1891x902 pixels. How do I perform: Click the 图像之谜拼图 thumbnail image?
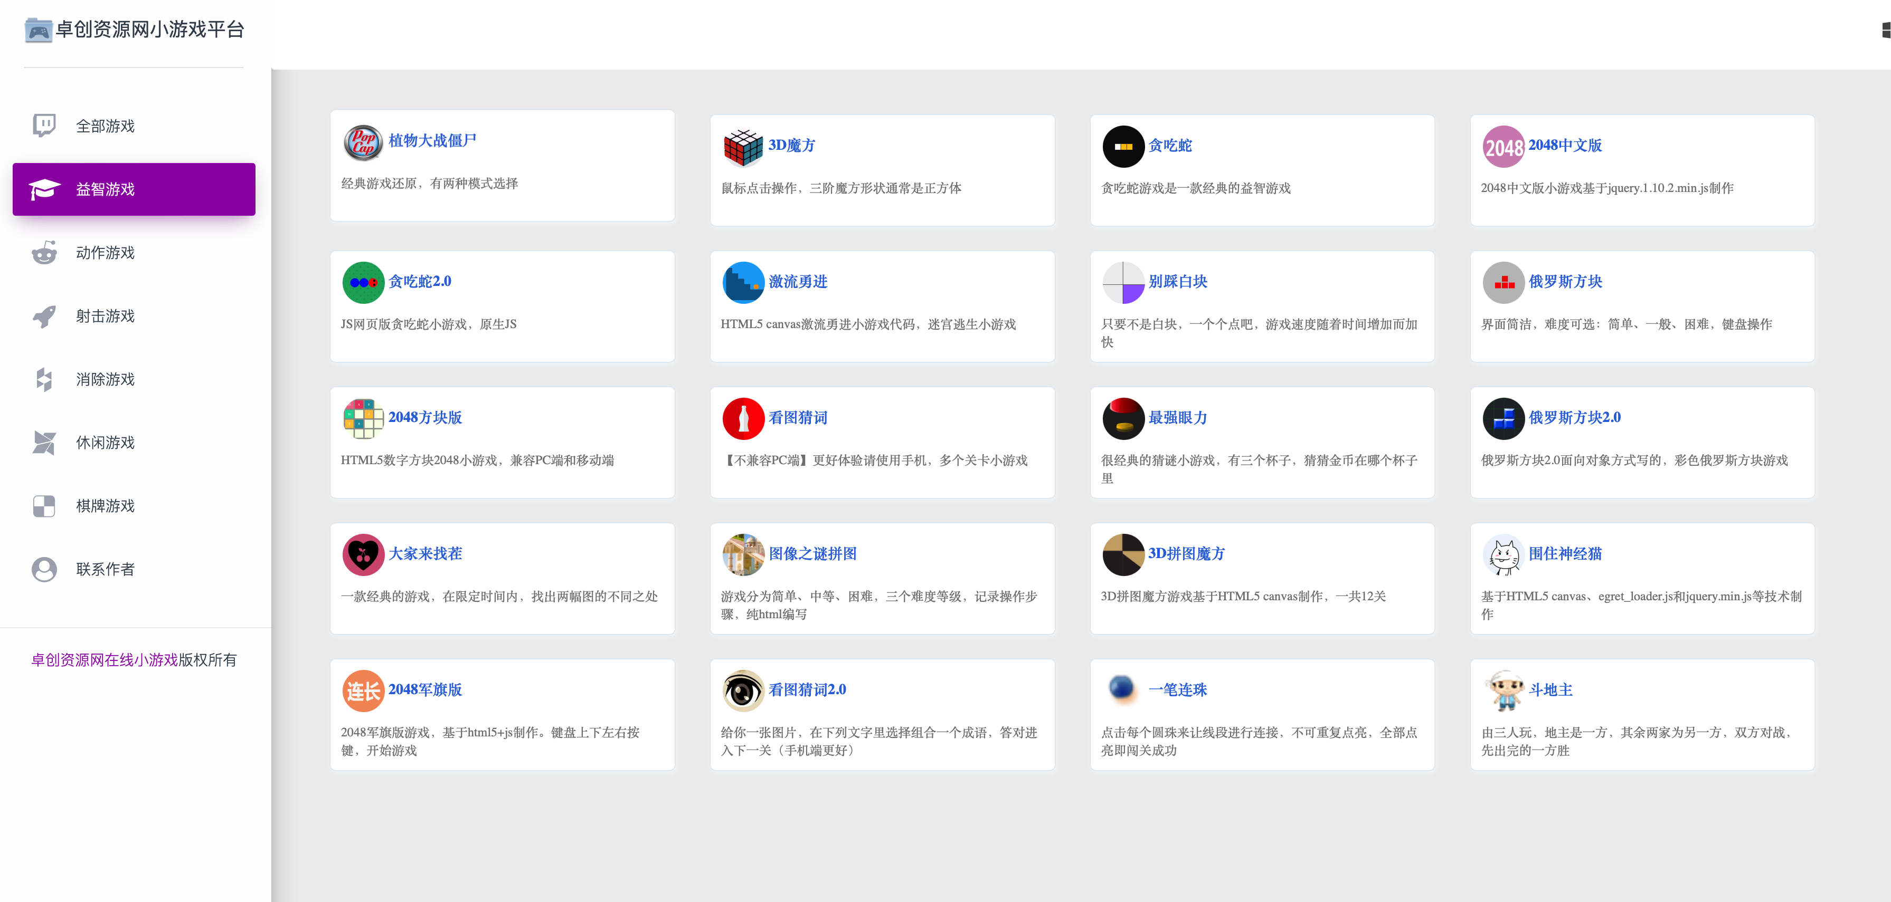pyautogui.click(x=744, y=554)
